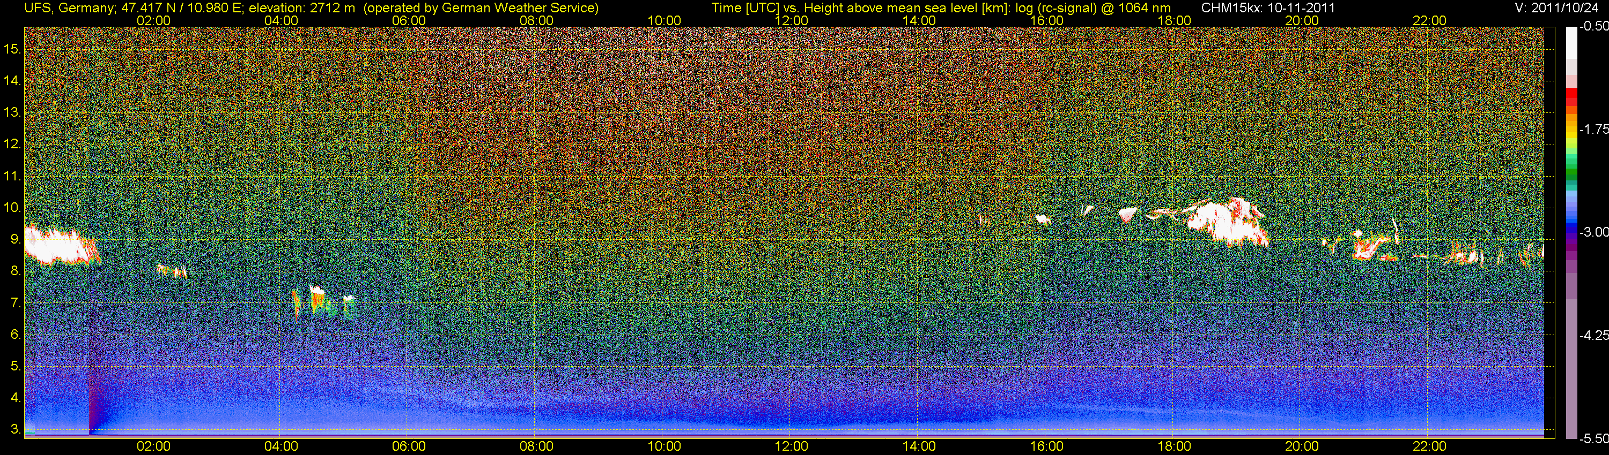Screen dimensions: 1609x455
Task: Click the 02:00 label on the top time axis
Action: coord(153,20)
